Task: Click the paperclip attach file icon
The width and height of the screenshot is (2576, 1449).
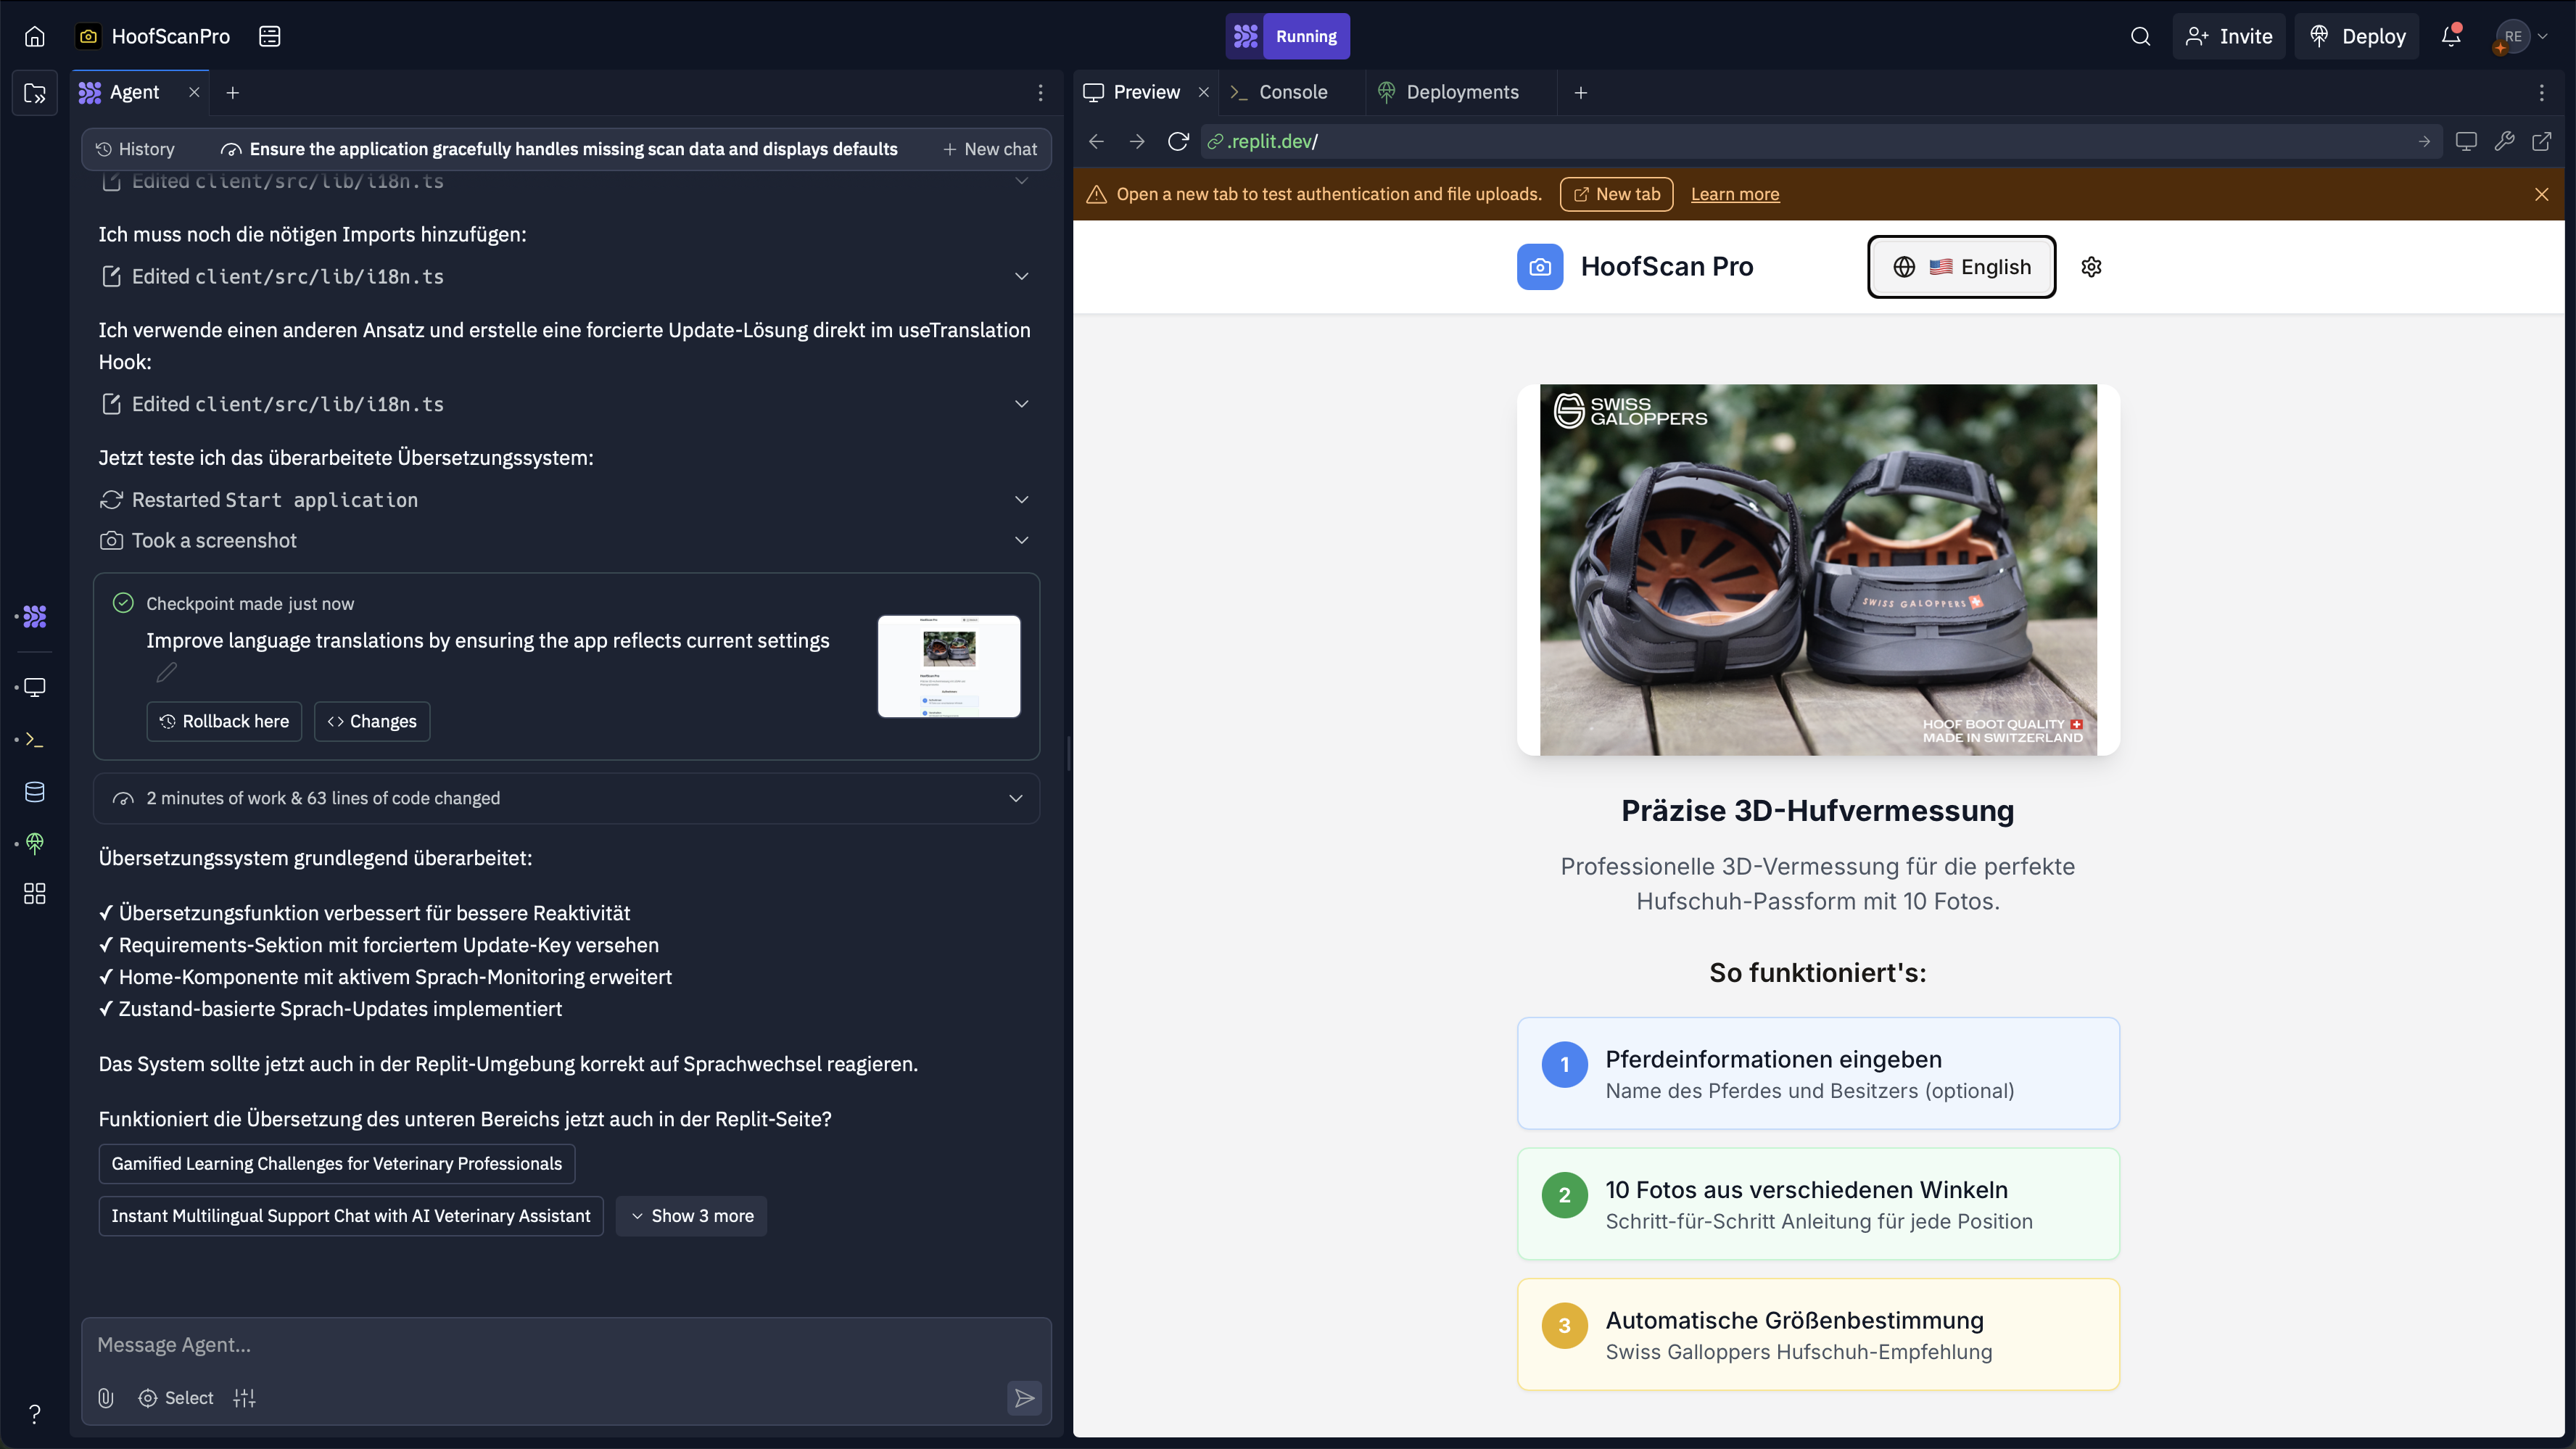Action: [x=106, y=1398]
